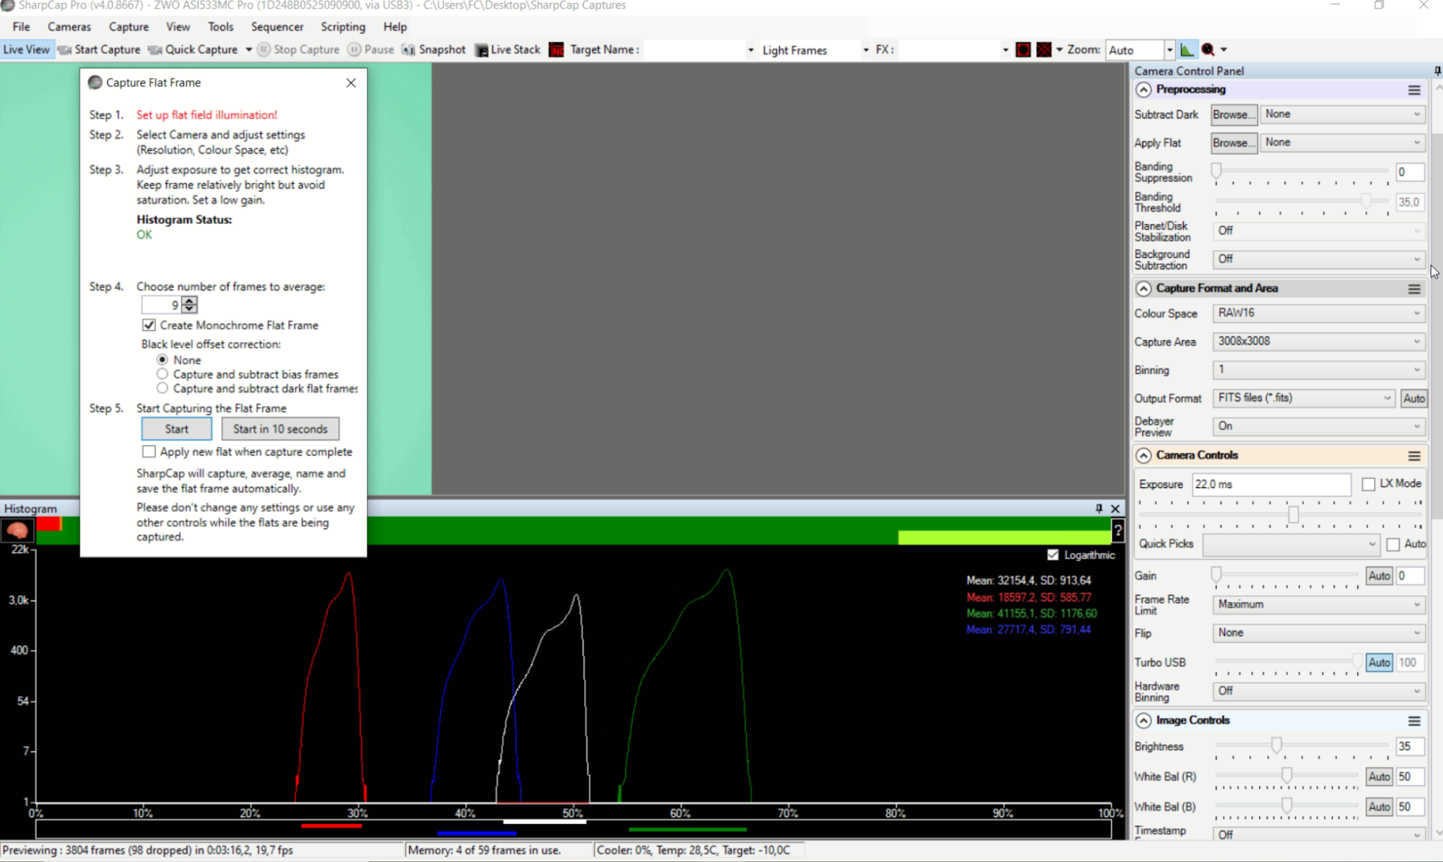1443x862 pixels.
Task: Select the None black level radio button
Action: coord(163,360)
